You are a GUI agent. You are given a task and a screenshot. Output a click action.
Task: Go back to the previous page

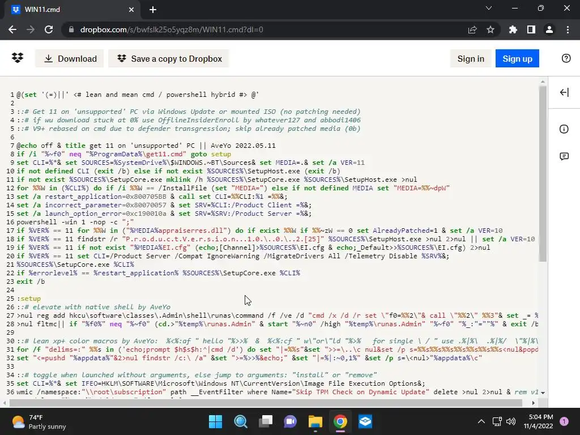[x=12, y=29]
